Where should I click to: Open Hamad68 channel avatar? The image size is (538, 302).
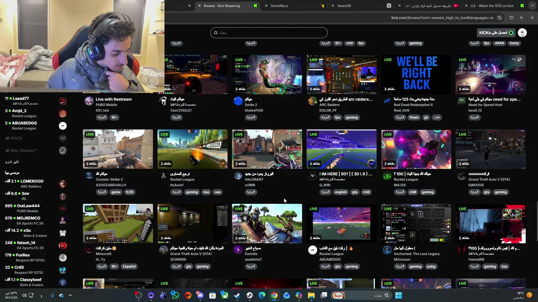462,250
